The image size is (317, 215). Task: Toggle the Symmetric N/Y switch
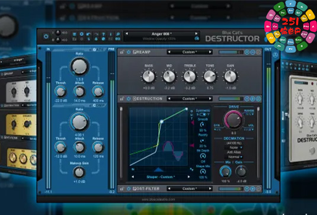tap(203, 114)
